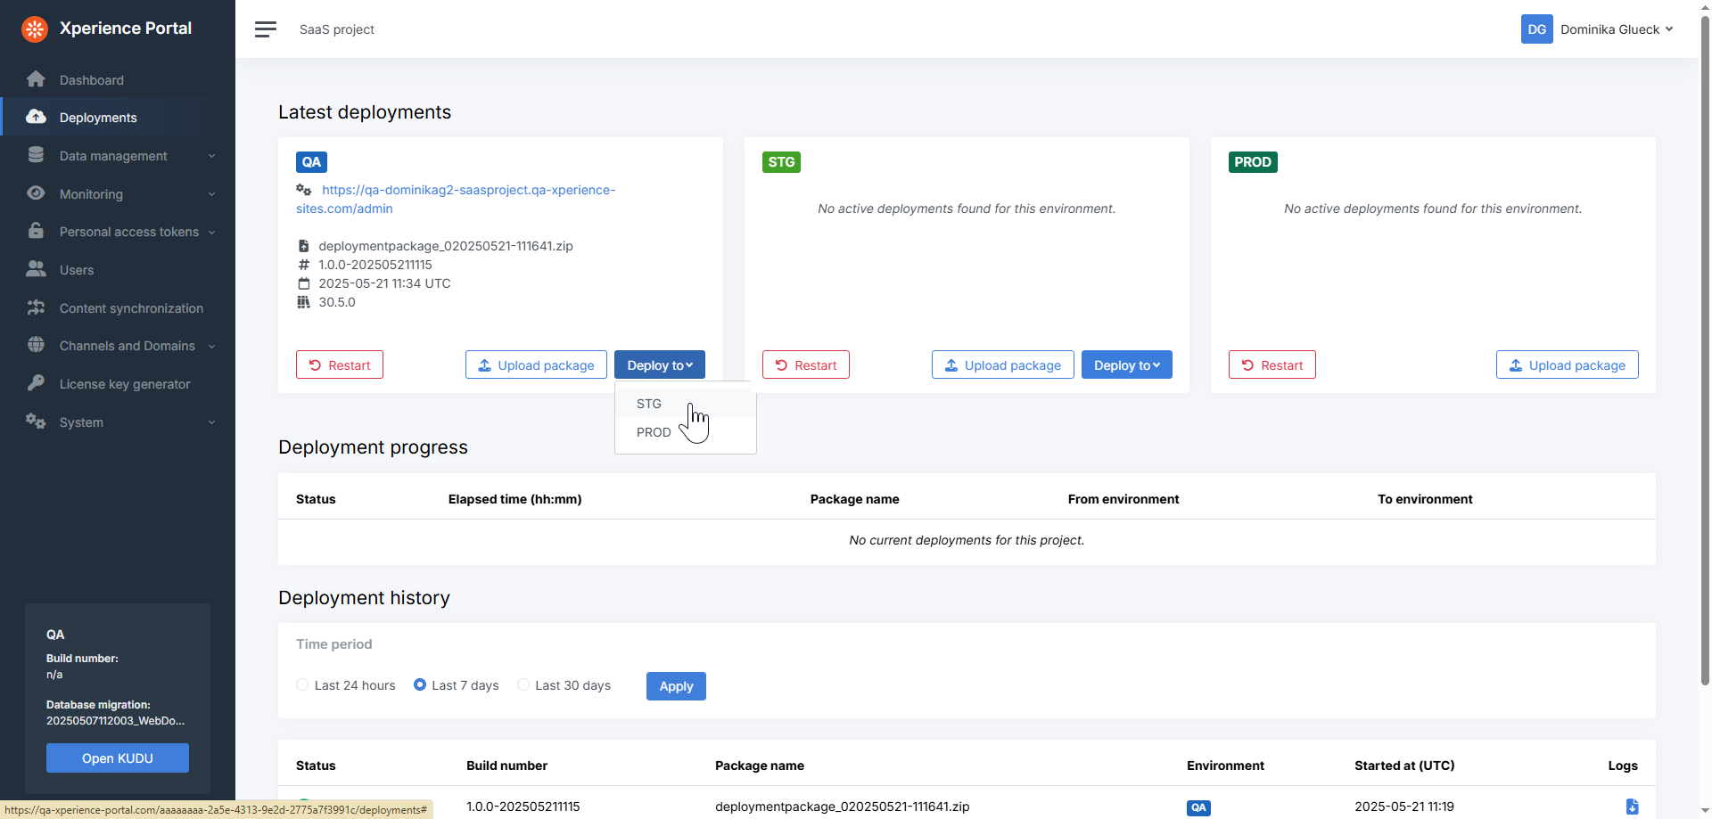Screen dimensions: 1712x819
Task: Choose STG from Deploy to menu
Action: (649, 404)
